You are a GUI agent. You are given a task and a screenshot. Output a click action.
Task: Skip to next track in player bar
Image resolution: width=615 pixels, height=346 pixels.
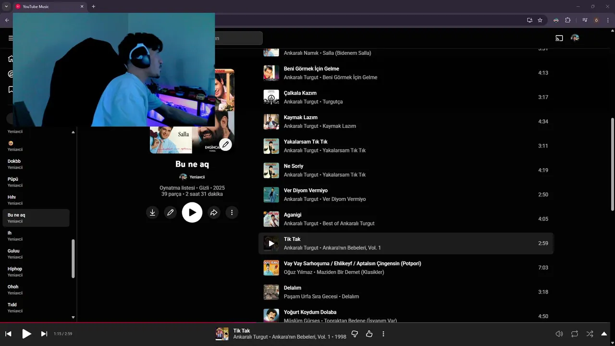click(x=44, y=334)
